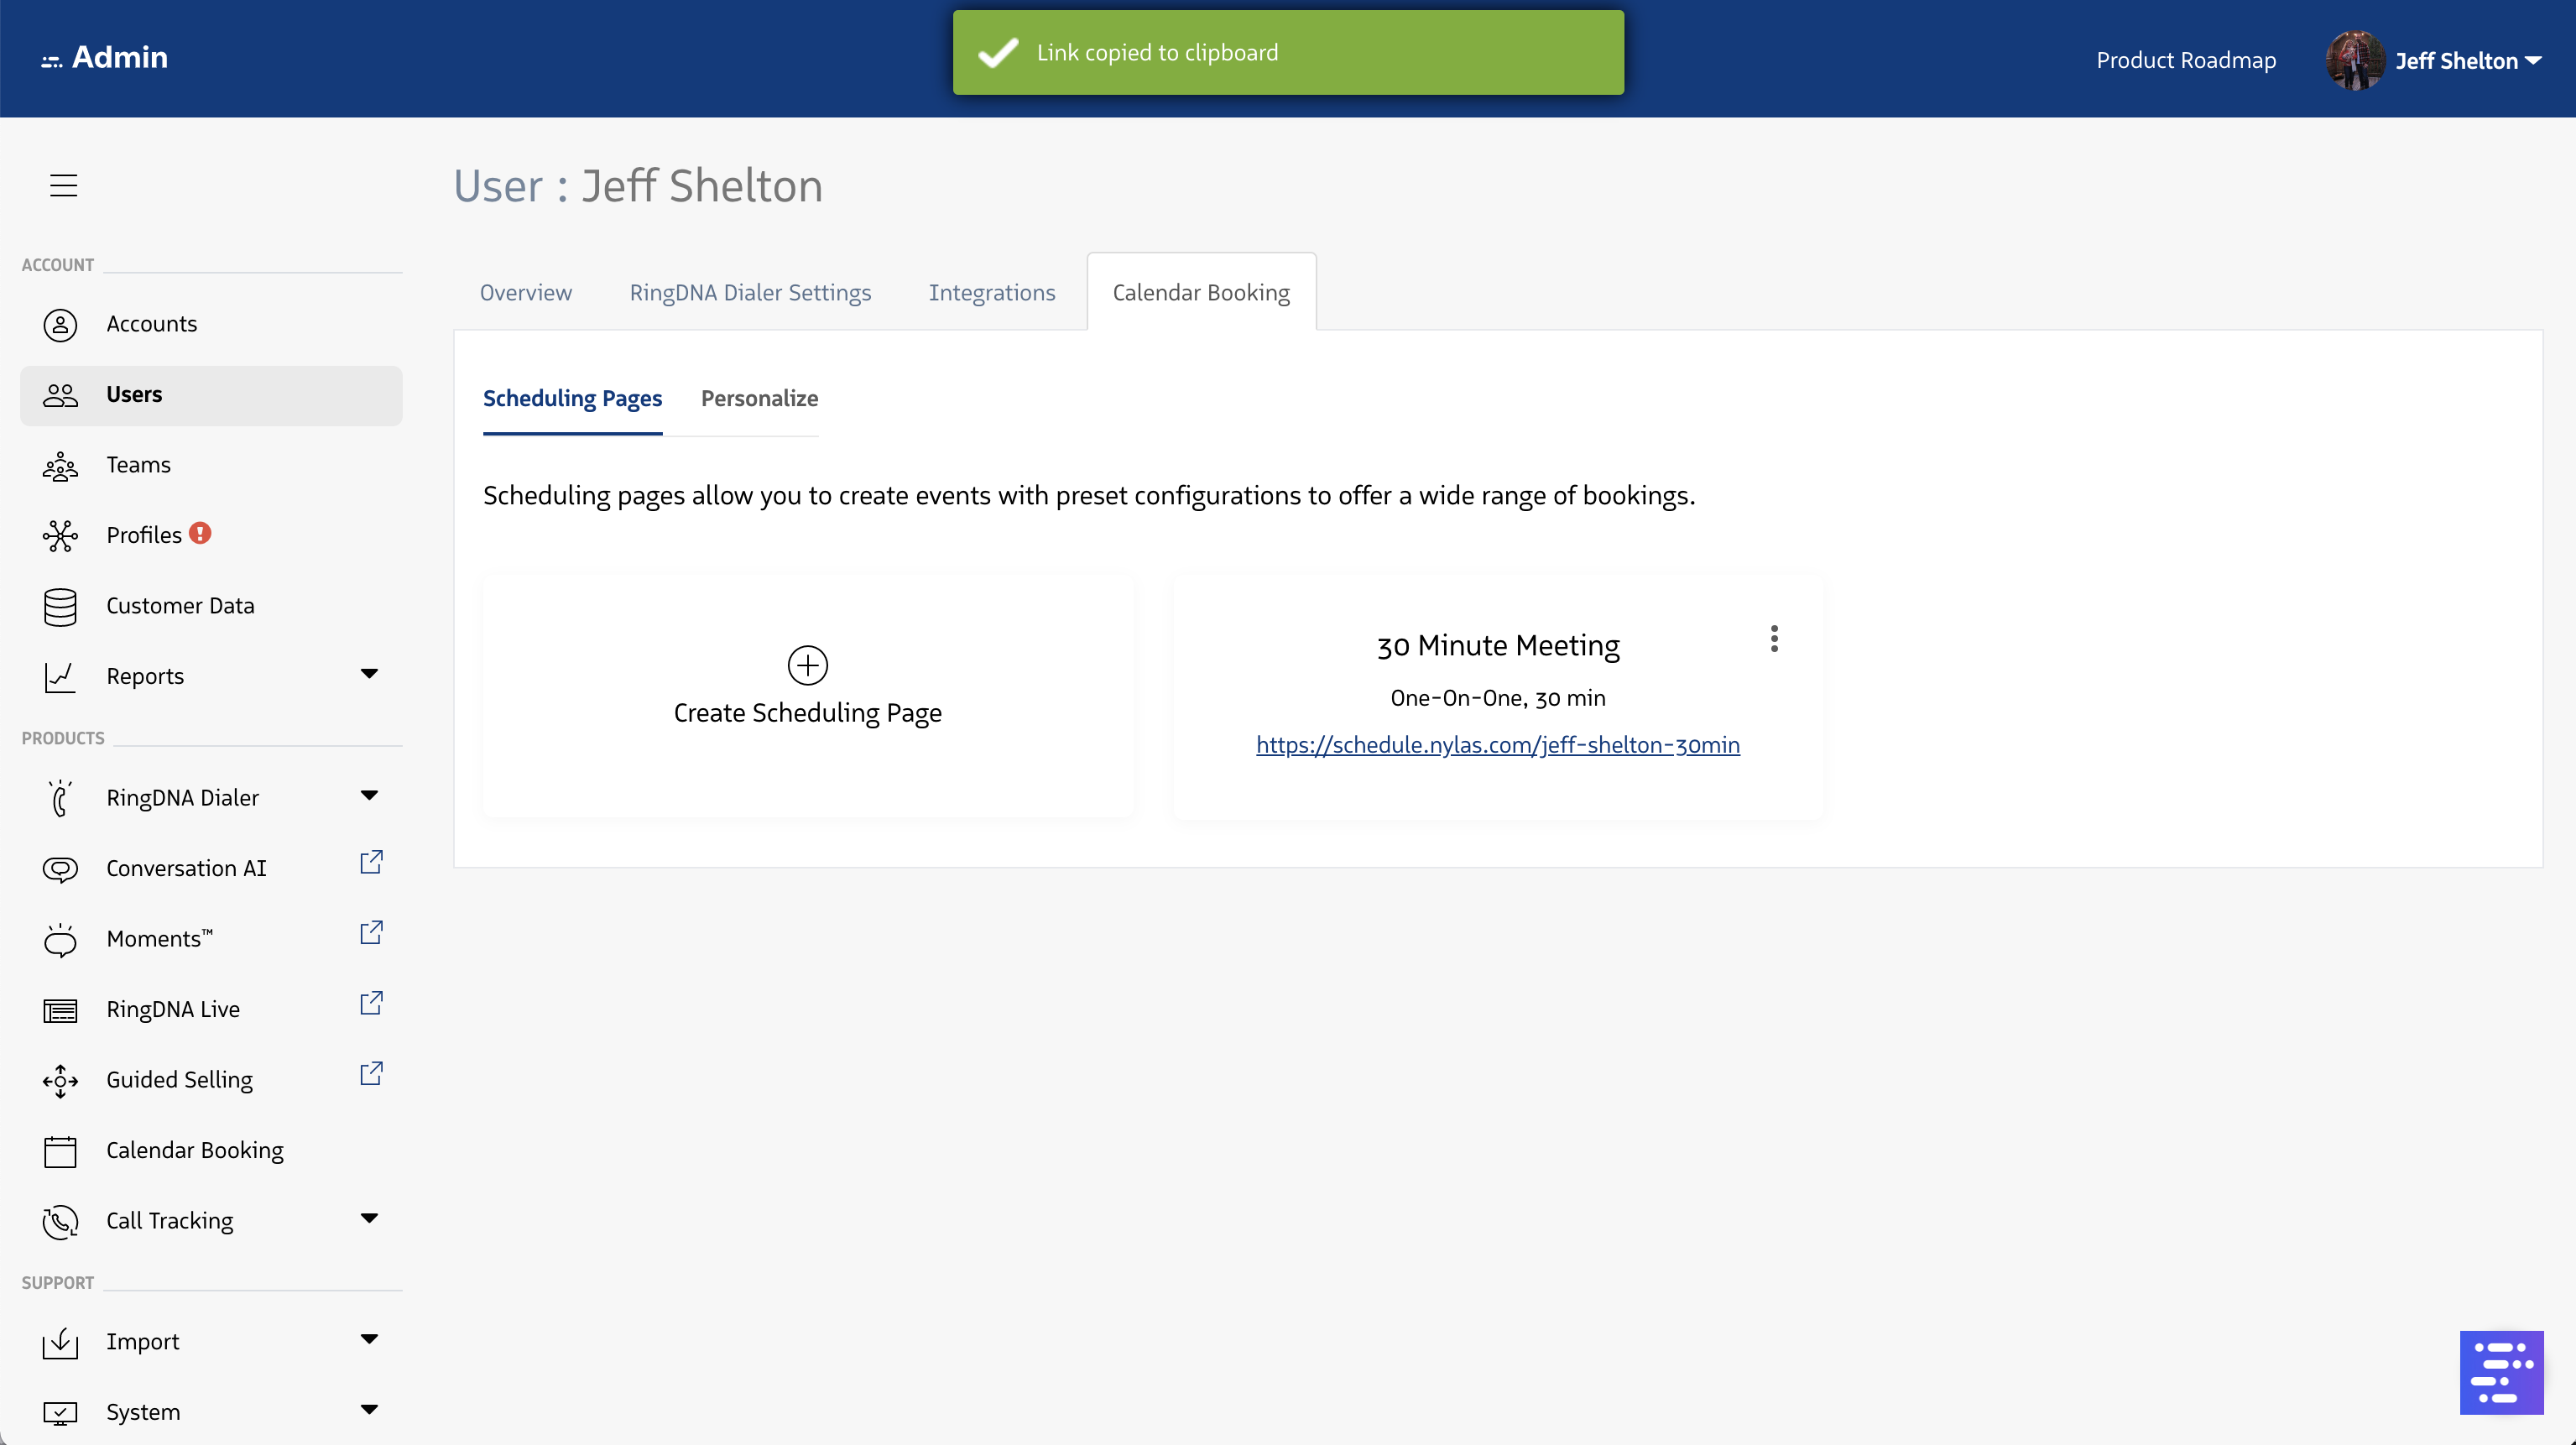Click the hamburger menu icon
This screenshot has width=2576, height=1445.
(63, 185)
